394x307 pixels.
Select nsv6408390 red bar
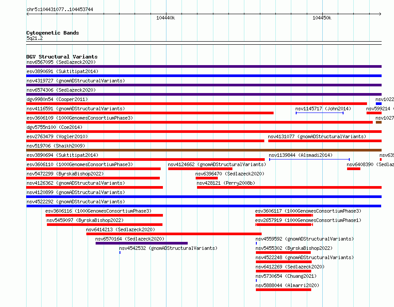[x=354, y=169]
